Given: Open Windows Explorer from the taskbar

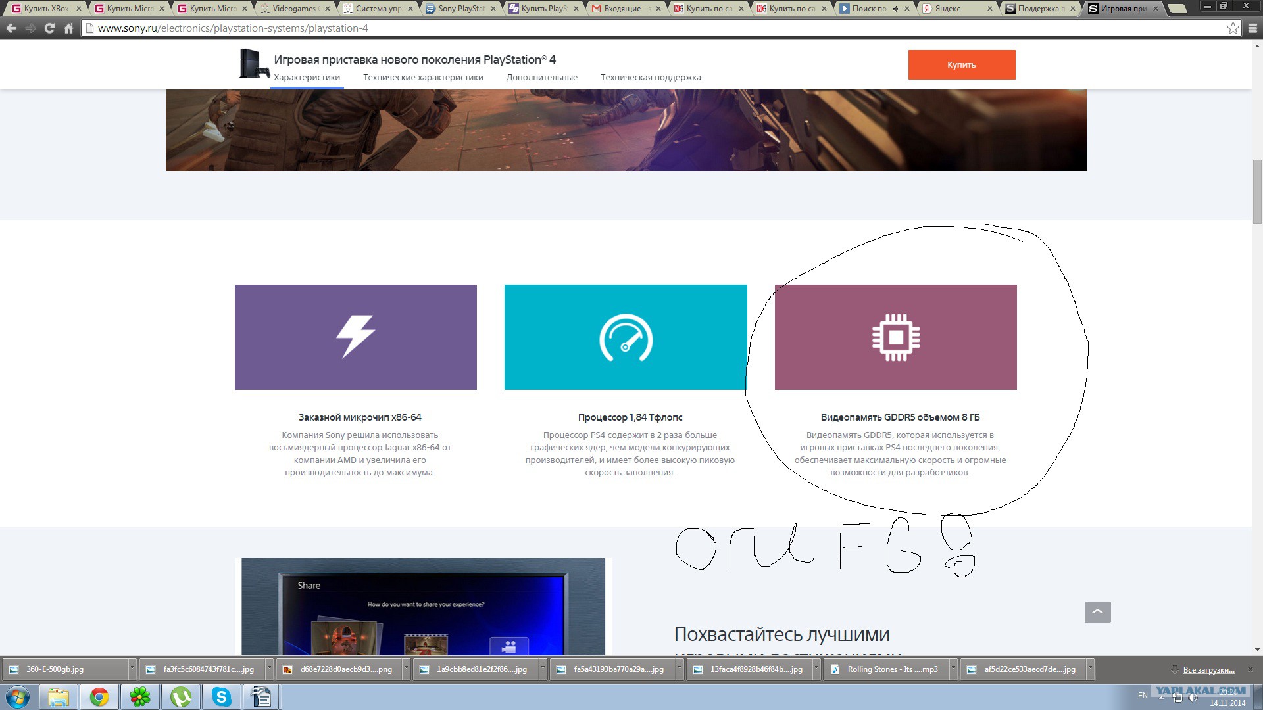Looking at the screenshot, I should coord(59,697).
